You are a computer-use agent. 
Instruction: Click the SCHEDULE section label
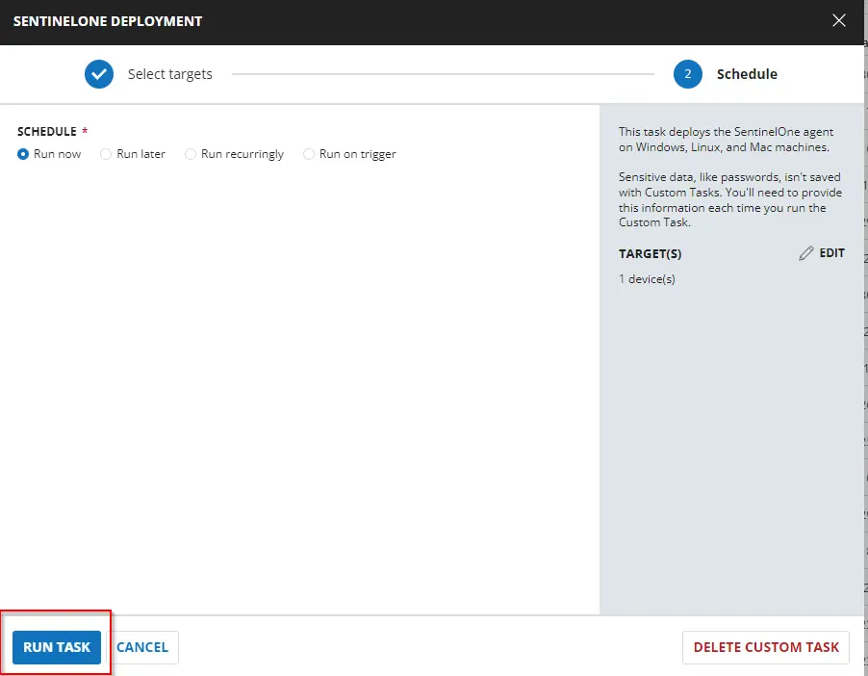tap(47, 131)
